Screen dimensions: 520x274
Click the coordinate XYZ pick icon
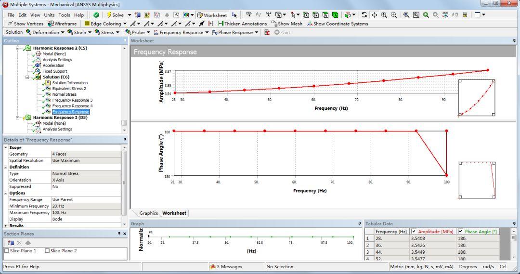[x=268, y=15]
